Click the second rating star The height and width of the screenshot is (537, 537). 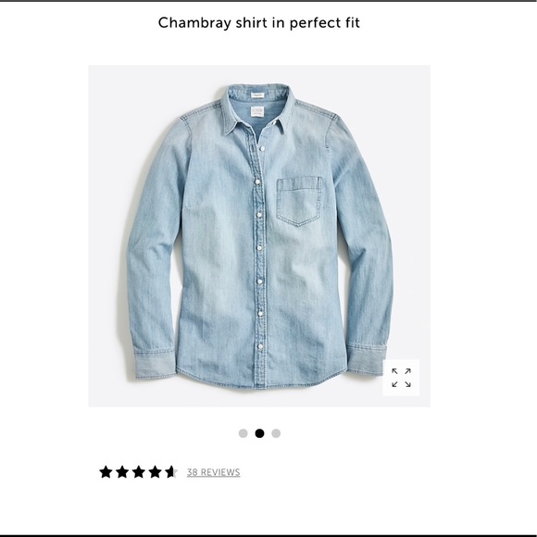click(x=122, y=472)
